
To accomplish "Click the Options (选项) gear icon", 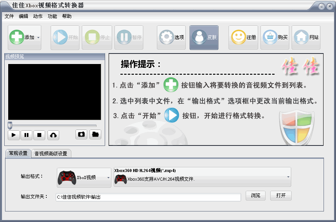I will click(x=167, y=37).
